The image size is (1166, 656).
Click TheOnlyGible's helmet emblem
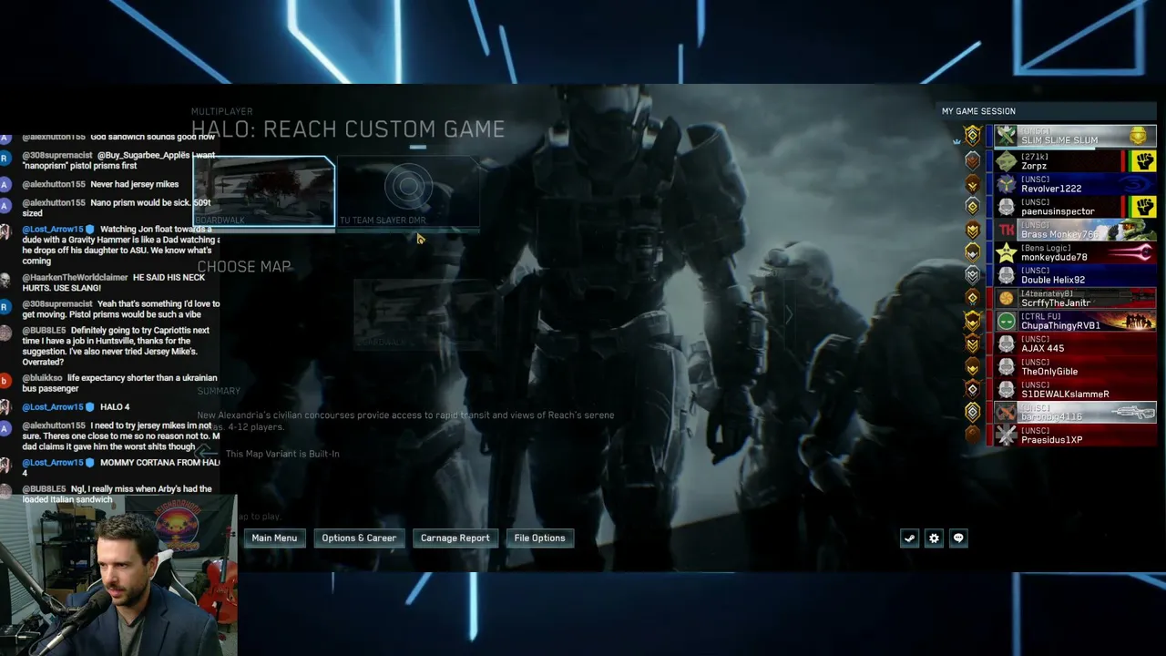[1006, 366]
